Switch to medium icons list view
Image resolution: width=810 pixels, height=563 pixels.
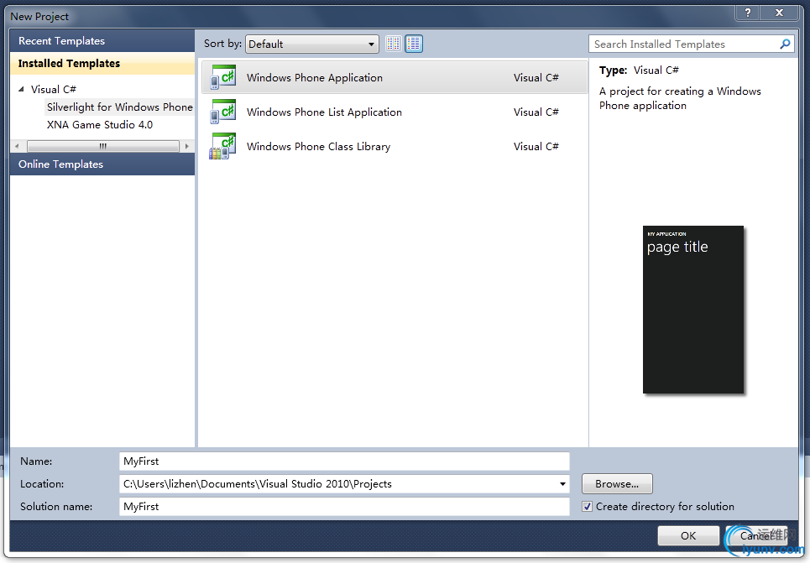coord(414,44)
